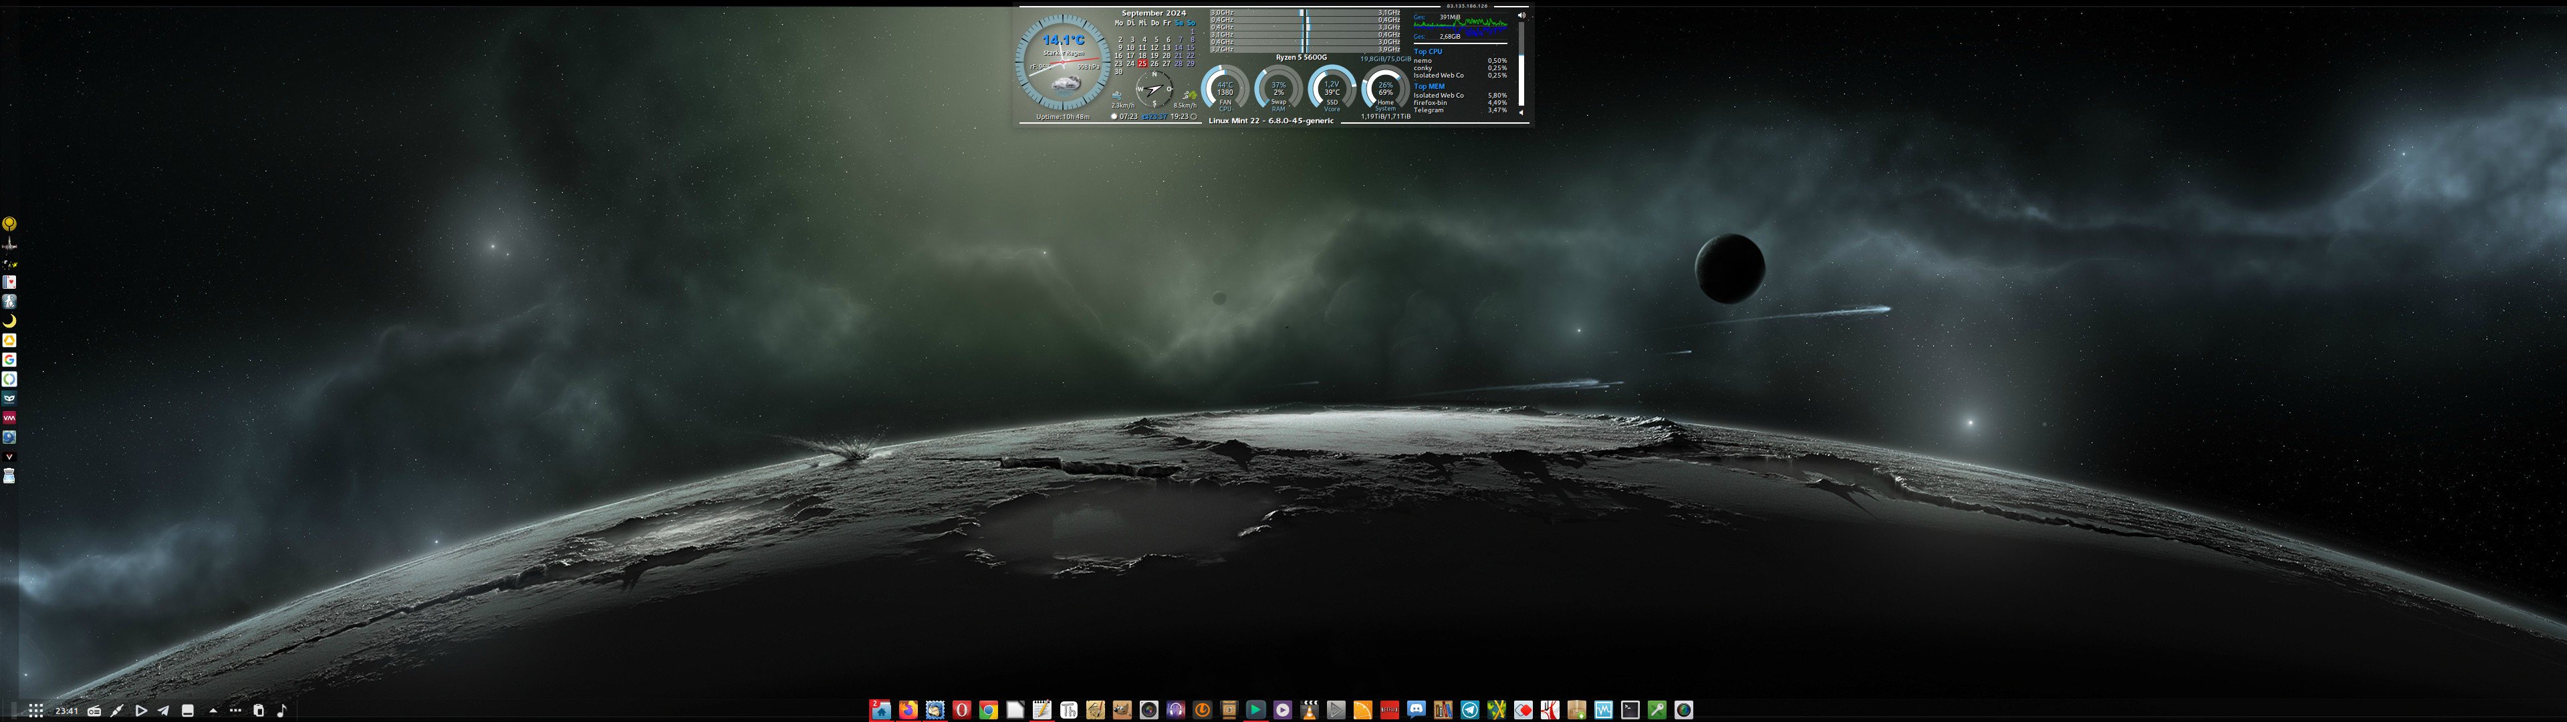The width and height of the screenshot is (2567, 722).
Task: Open the music note sound applet
Action: [282, 711]
